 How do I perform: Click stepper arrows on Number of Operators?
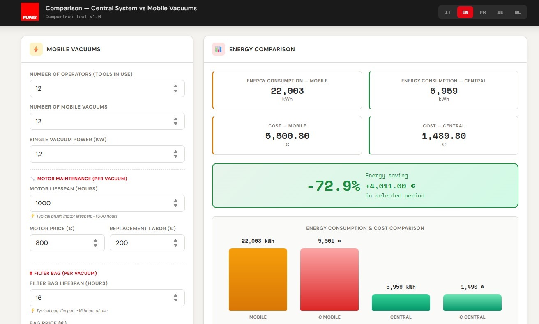tap(175, 88)
